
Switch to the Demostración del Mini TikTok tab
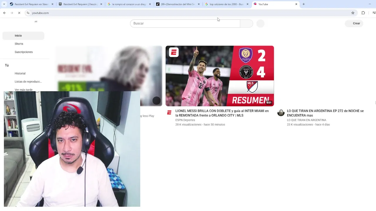click(x=175, y=4)
